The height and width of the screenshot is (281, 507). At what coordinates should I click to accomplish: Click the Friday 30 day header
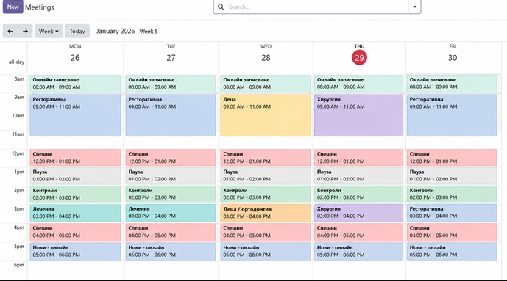pos(453,54)
